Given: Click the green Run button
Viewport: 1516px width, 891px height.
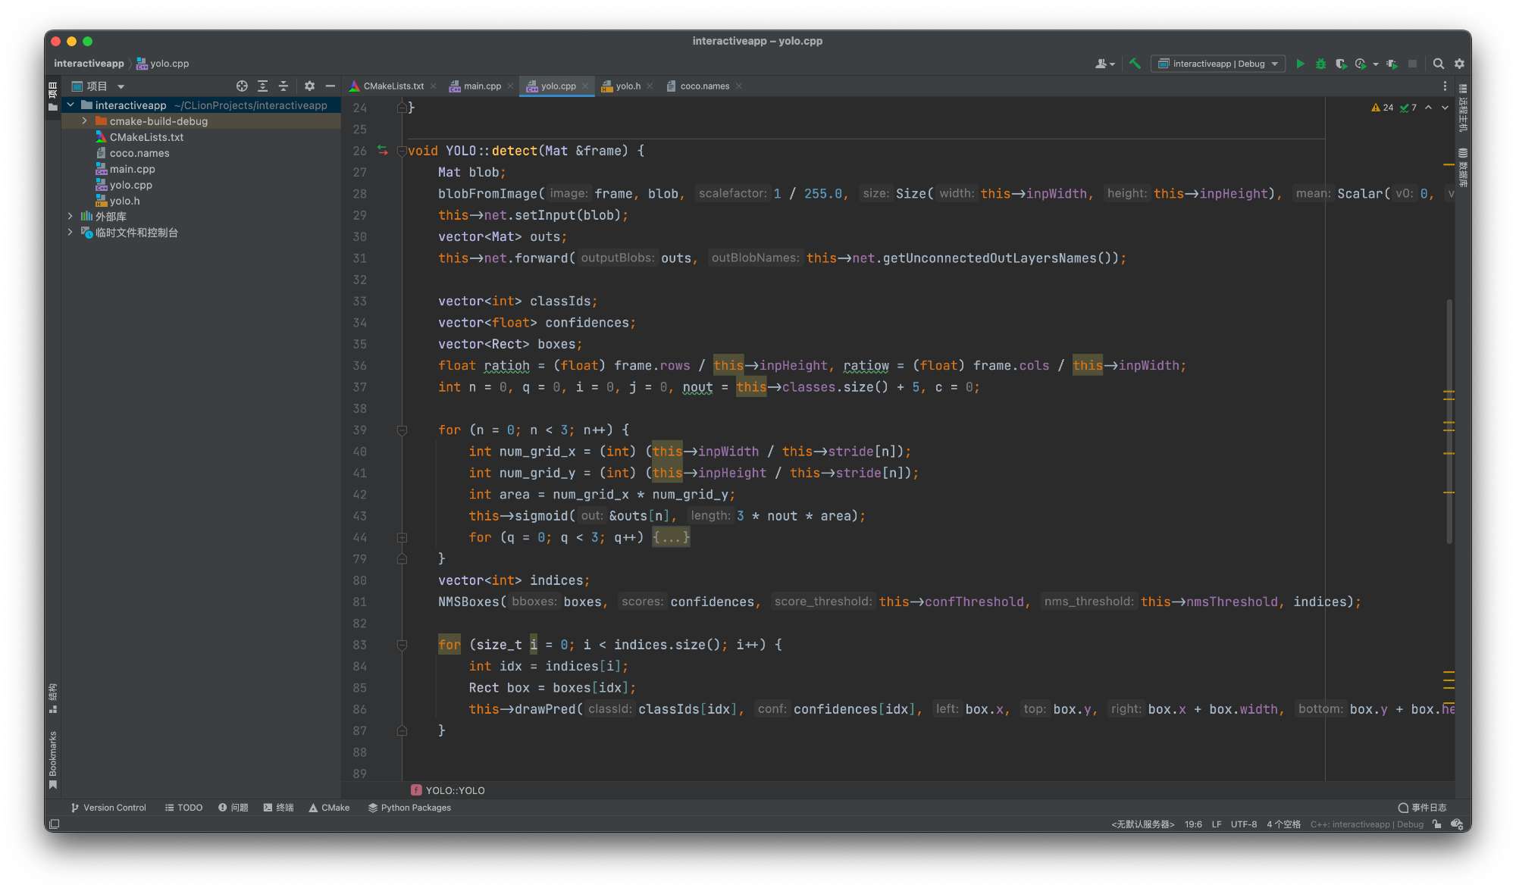Looking at the screenshot, I should click(x=1300, y=64).
